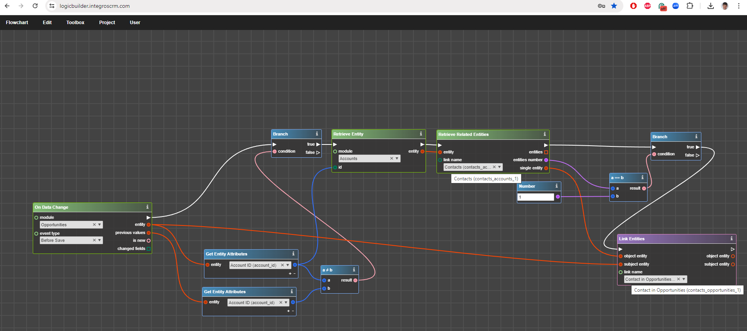747x331 pixels.
Task: Click the previous values output port
Action: (149, 233)
